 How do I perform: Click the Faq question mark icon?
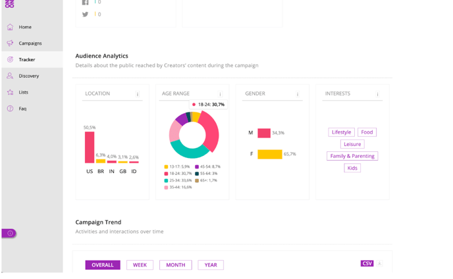click(x=10, y=109)
